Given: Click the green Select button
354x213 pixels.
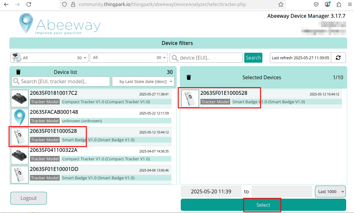Looking at the screenshot, I should coord(263,205).
